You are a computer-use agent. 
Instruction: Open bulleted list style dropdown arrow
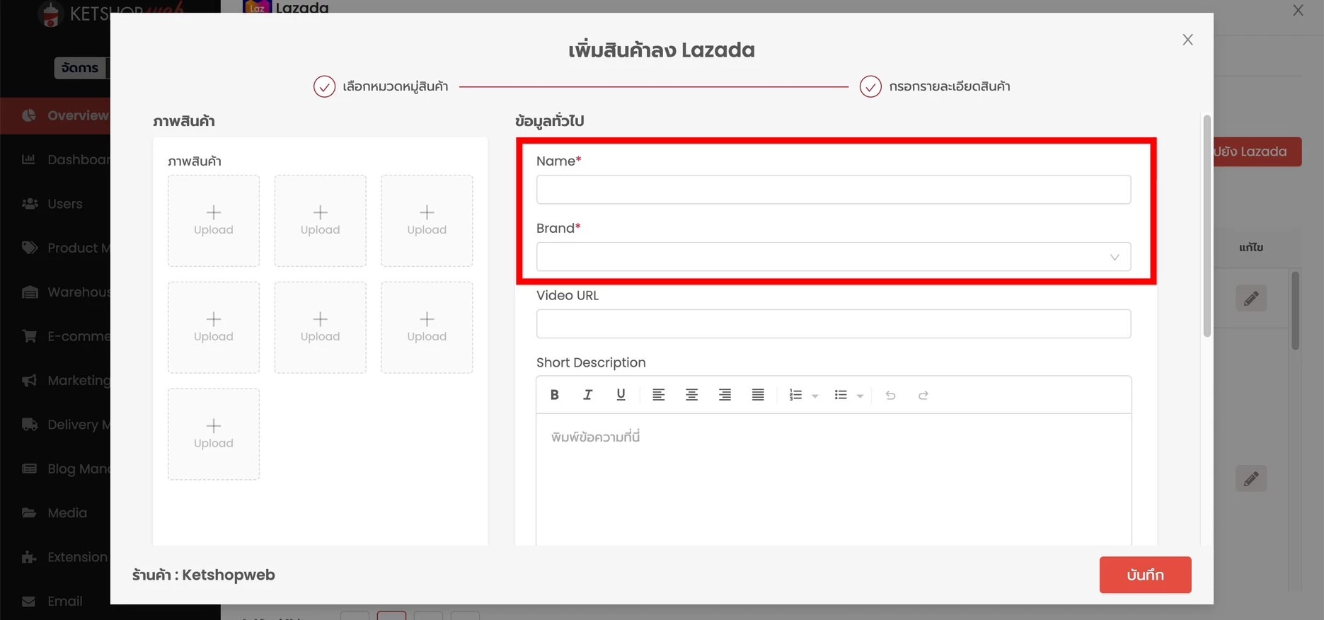tap(860, 396)
